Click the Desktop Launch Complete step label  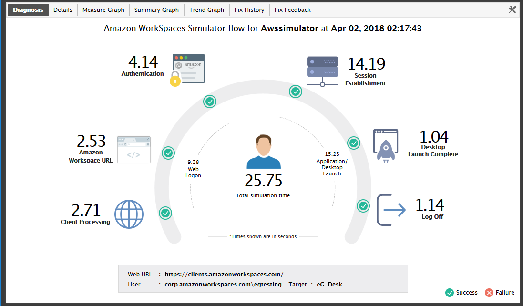point(433,151)
